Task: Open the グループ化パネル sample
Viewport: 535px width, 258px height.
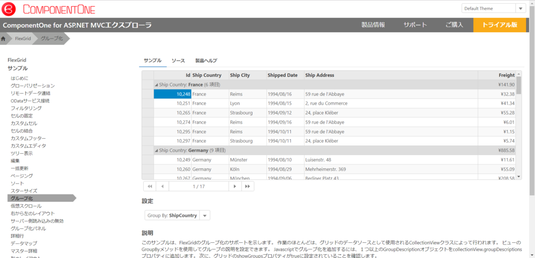Action: pos(28,228)
